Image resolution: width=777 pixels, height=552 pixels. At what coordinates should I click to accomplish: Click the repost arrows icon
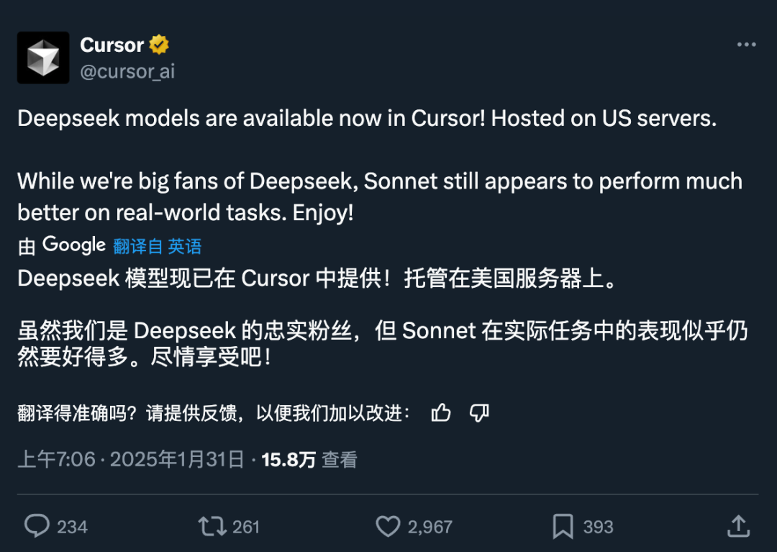pos(212,526)
